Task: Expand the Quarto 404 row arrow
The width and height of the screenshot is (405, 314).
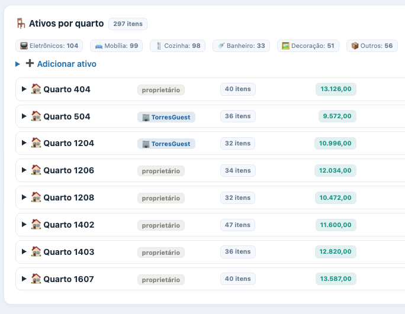Action: 24,89
